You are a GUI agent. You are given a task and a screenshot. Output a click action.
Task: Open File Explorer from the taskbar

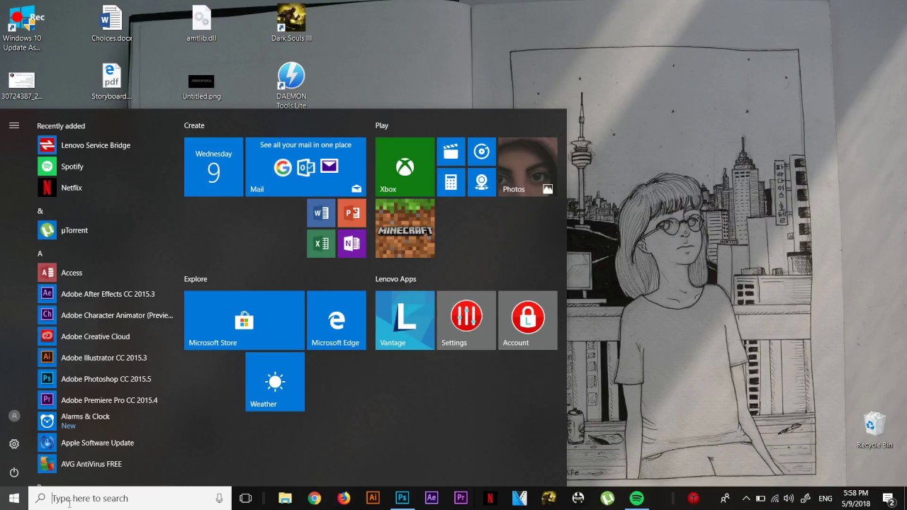pos(285,499)
